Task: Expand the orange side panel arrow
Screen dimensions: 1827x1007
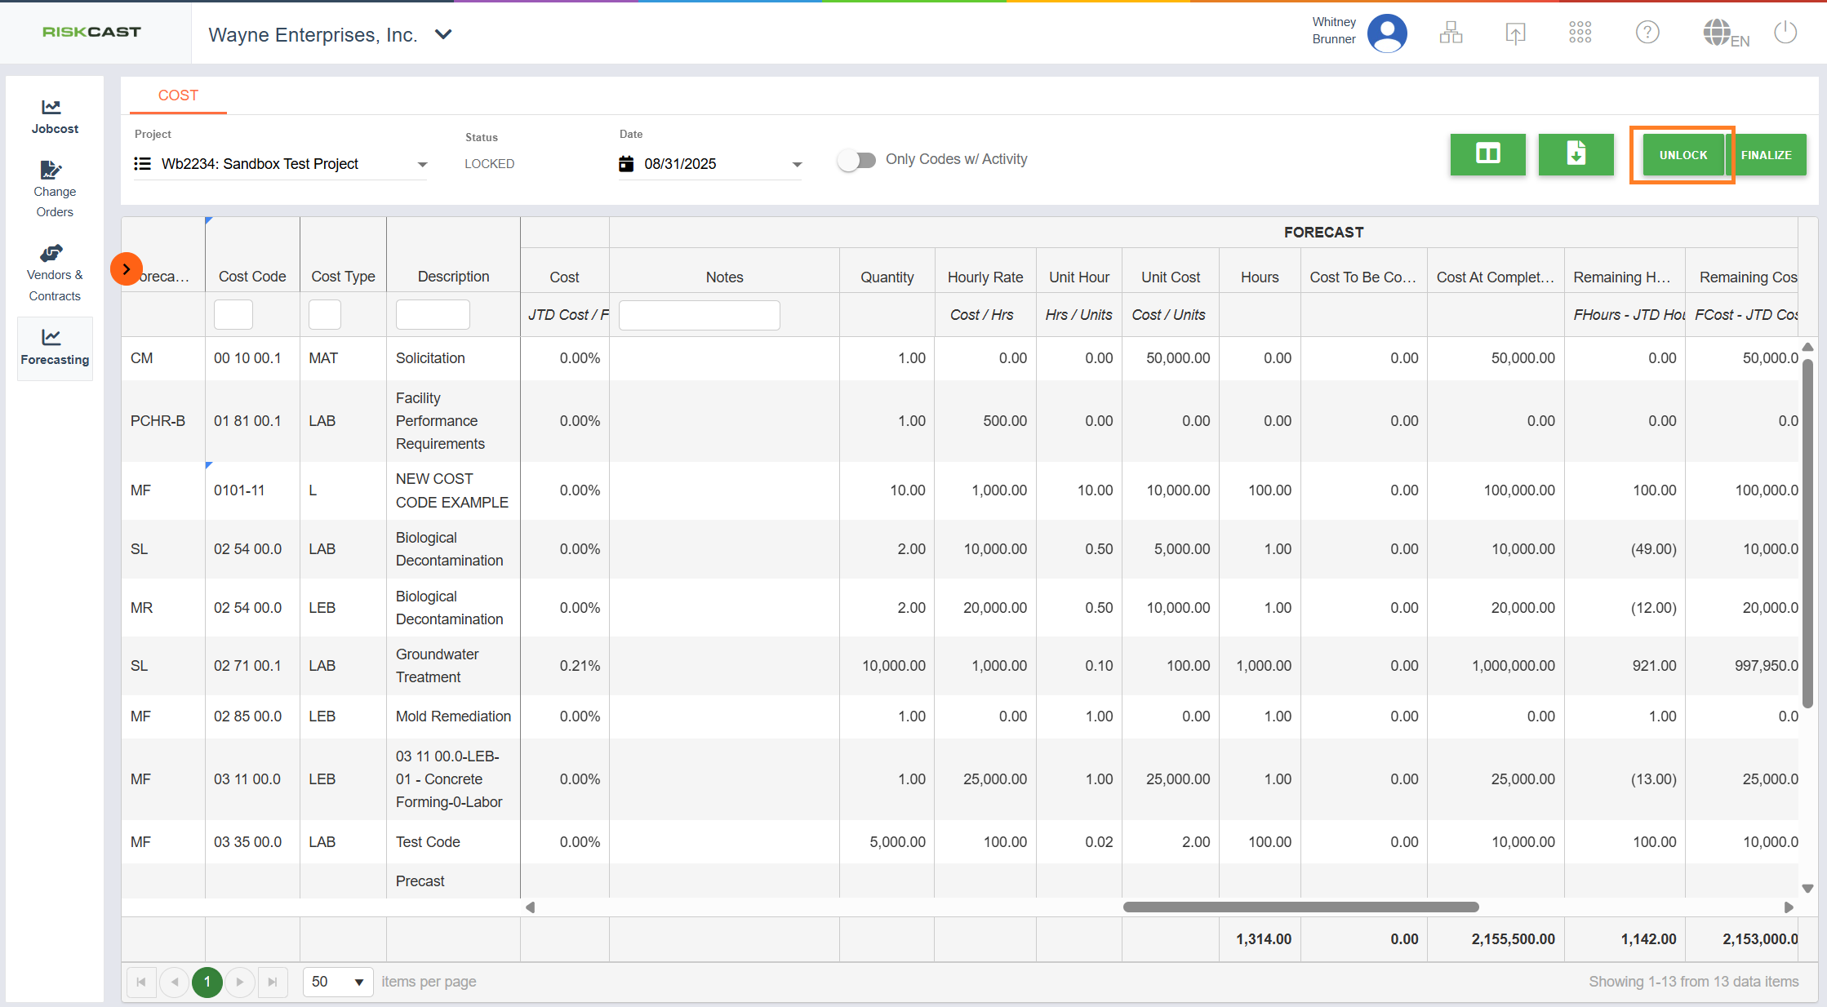Action: click(127, 268)
